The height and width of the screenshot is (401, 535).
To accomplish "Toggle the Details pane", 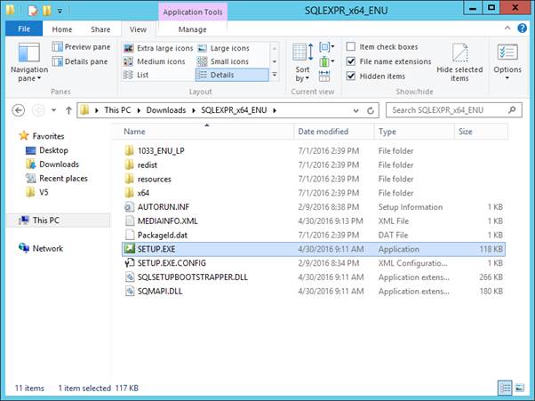I will pyautogui.click(x=80, y=61).
